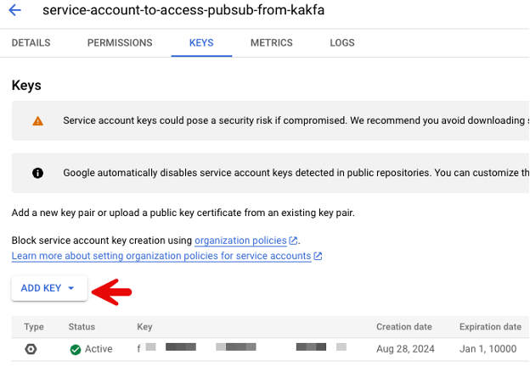Click the key type hexagon icon
This screenshot has height=366, width=530.
[31, 349]
